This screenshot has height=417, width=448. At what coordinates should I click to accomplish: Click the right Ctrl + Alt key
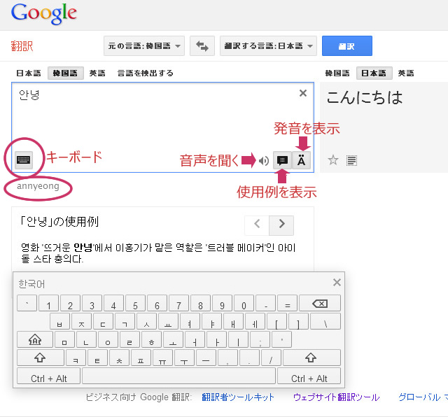click(309, 376)
